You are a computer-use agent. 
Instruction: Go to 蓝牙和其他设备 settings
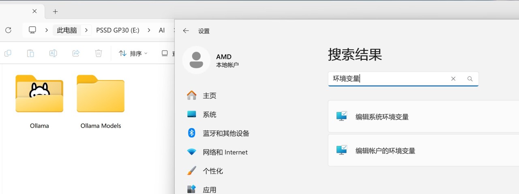coord(226,133)
